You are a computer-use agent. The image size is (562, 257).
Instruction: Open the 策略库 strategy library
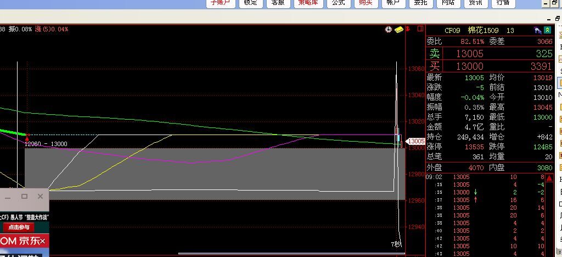(308, 3)
